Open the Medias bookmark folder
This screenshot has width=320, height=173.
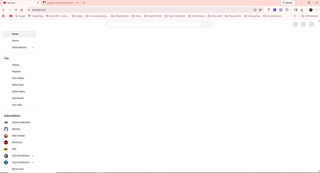pyautogui.click(x=77, y=16)
